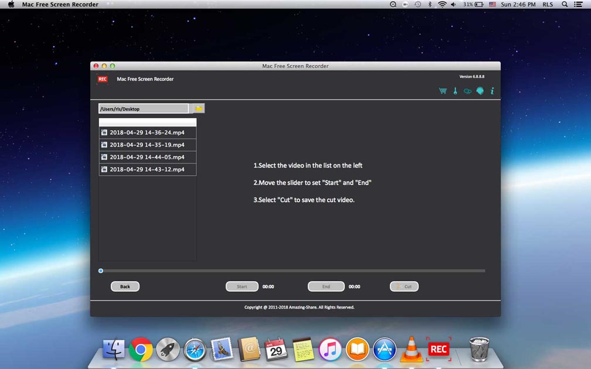The width and height of the screenshot is (591, 369).
Task: Open the info 'i' icon
Action: click(x=492, y=91)
